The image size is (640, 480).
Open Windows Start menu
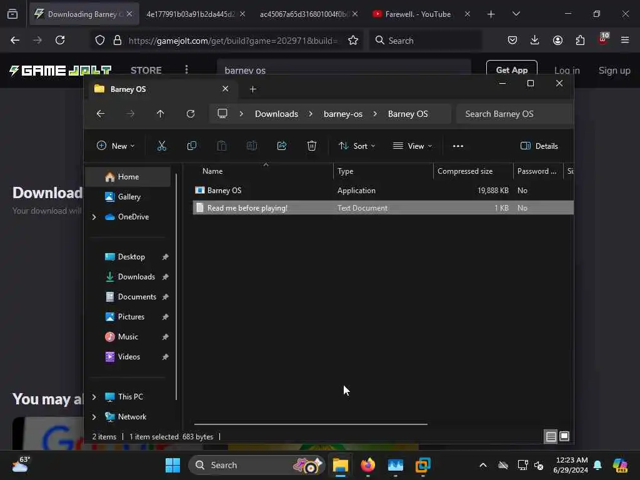point(172,465)
